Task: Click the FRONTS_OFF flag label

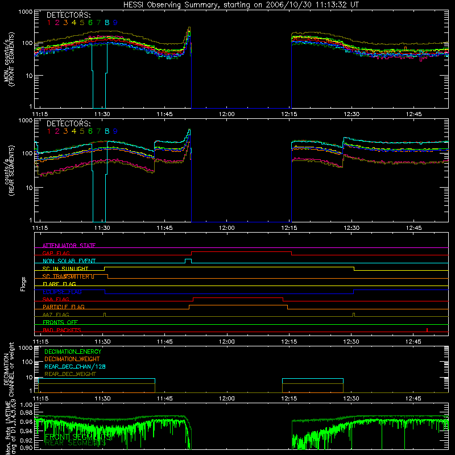Action: tap(60, 322)
